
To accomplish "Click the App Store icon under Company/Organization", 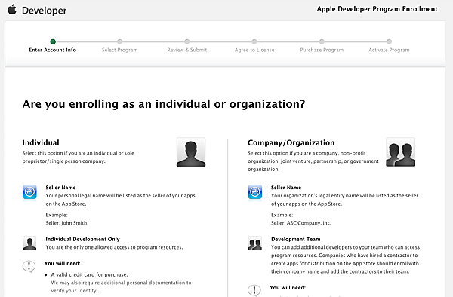I will [255, 192].
